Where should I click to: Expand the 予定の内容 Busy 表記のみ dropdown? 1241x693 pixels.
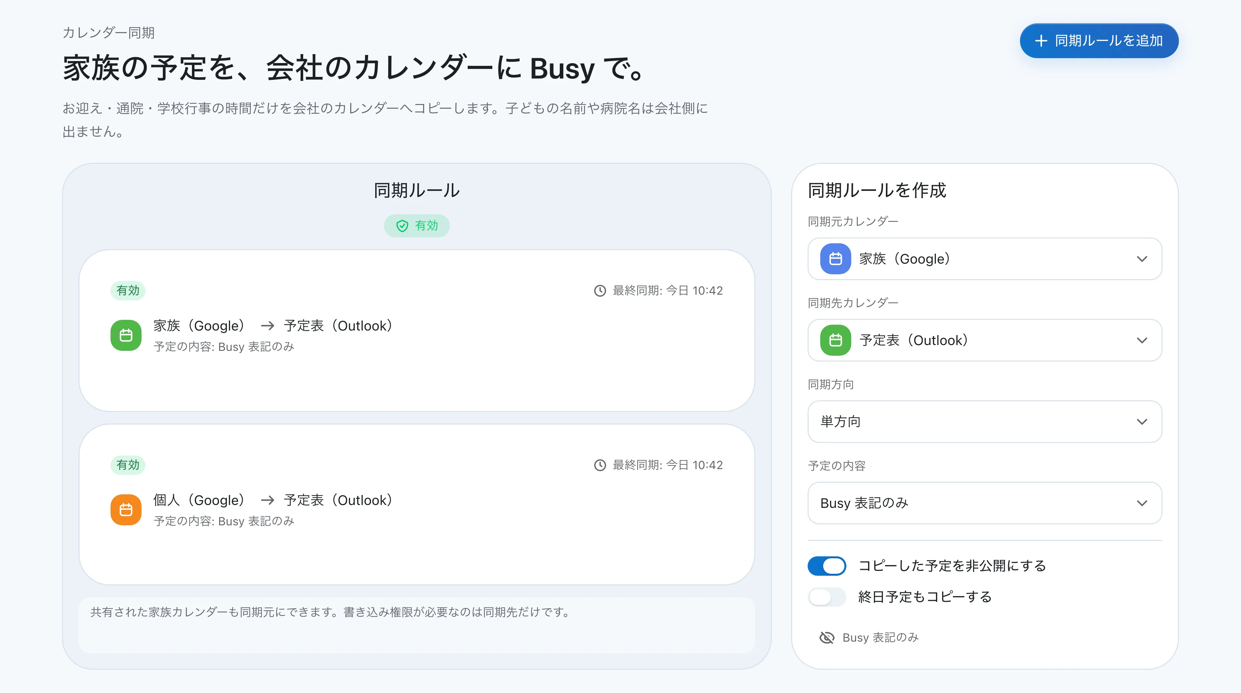point(985,503)
